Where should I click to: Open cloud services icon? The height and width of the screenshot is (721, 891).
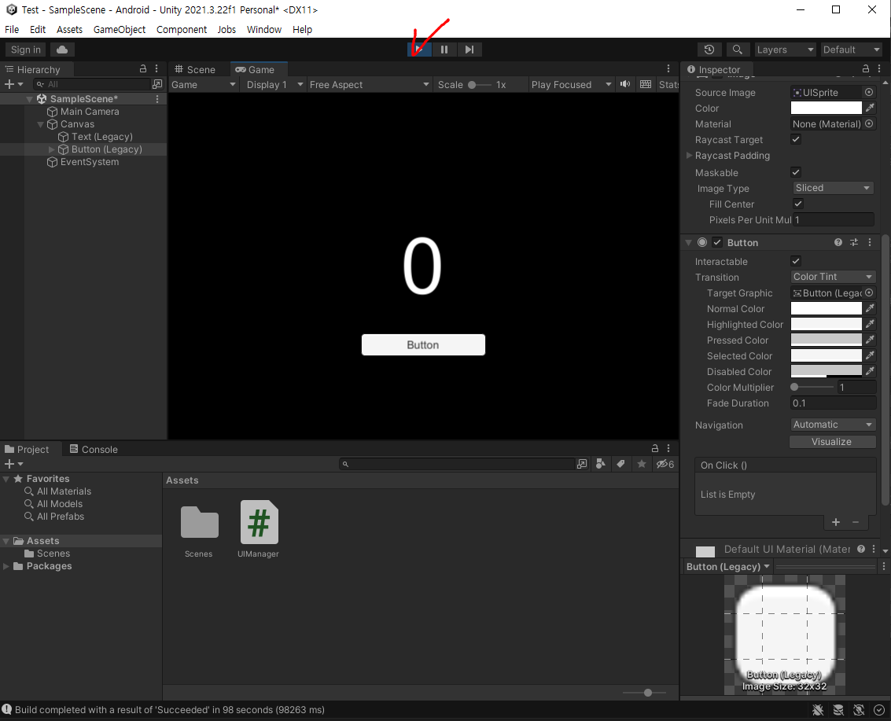62,50
